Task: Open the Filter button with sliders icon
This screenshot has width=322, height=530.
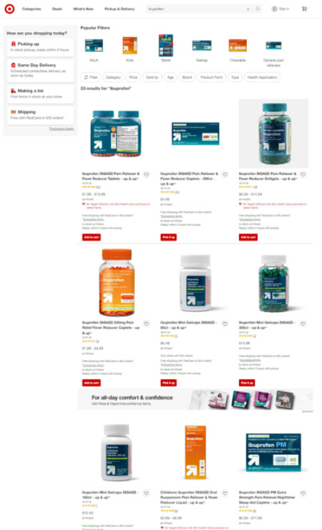Action: [91, 77]
